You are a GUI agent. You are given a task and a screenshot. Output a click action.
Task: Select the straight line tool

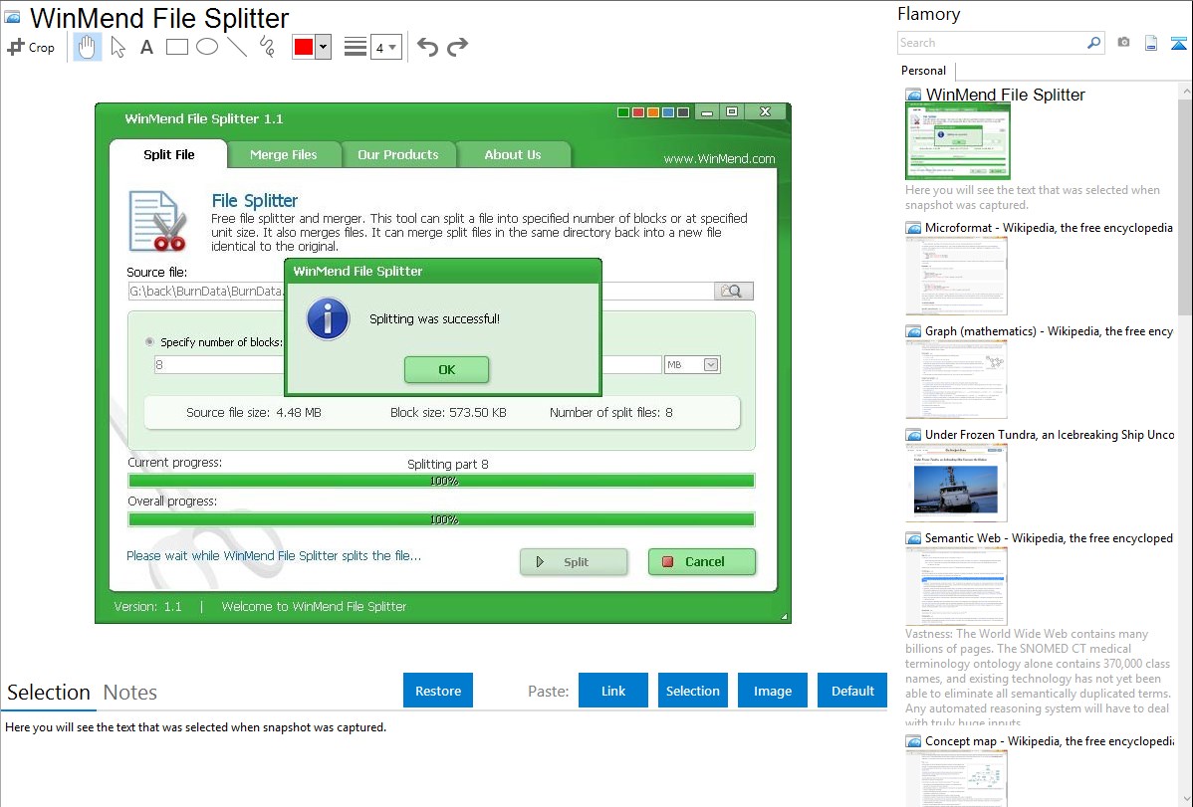click(x=237, y=47)
